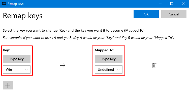The image size is (189, 93).
Task: Delete the remapping with the trash icon
Action: [154, 65]
